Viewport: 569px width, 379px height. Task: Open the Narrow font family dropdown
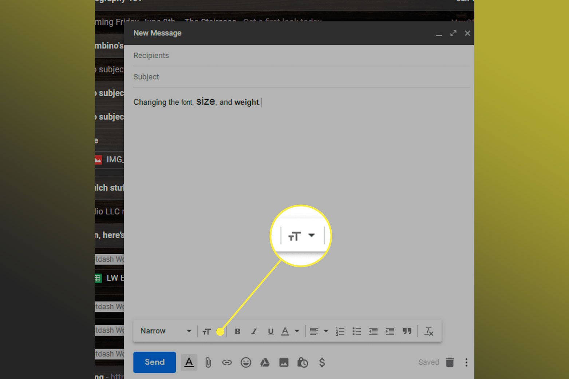[x=166, y=331]
